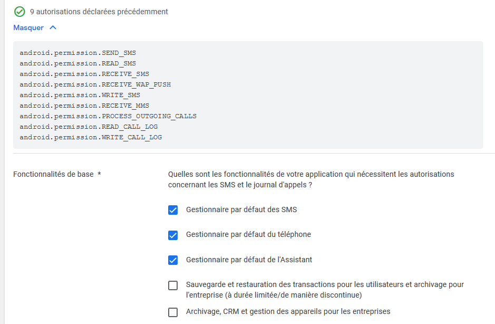Select the android.permission.RECEIVE_MMS line
Screen dimensions: 495x324
coord(84,106)
